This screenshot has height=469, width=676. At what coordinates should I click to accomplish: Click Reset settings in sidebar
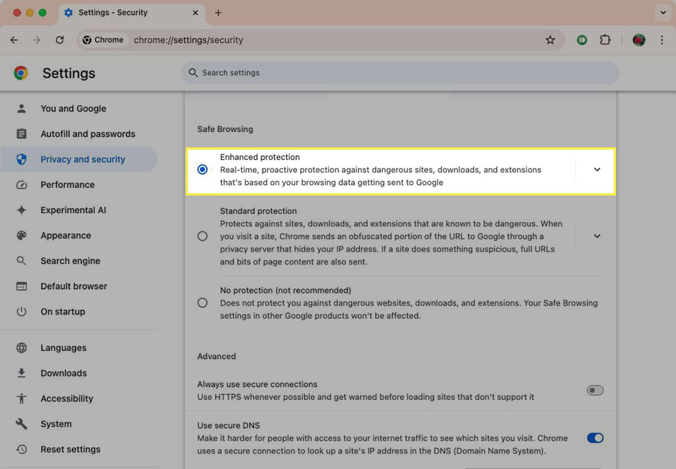tap(70, 449)
